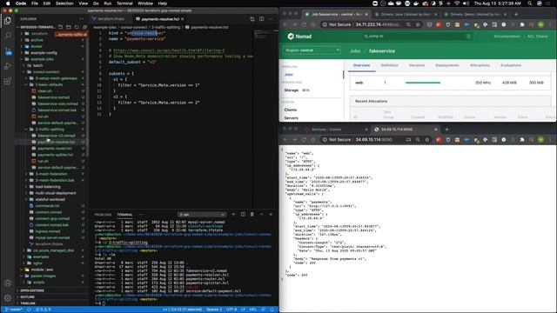Reload the 34.69.15.114:9090 page
The image size is (557, 313).
pyautogui.click(x=304, y=139)
